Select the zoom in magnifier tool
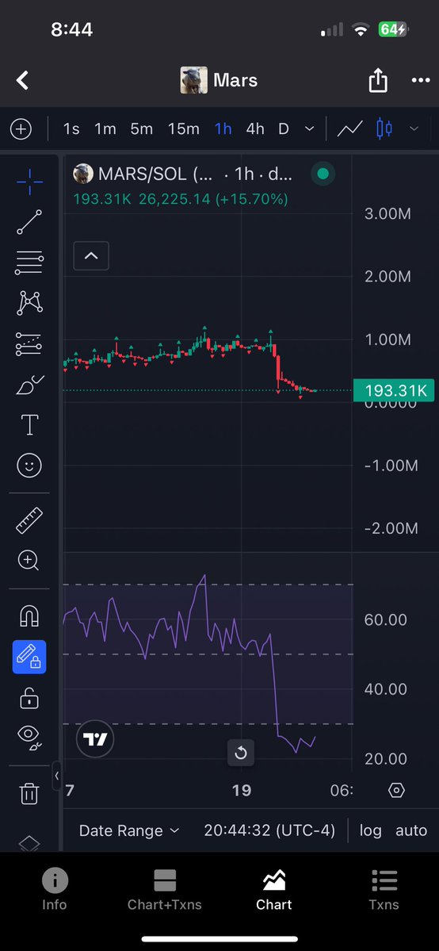The width and height of the screenshot is (439, 951). (x=29, y=561)
